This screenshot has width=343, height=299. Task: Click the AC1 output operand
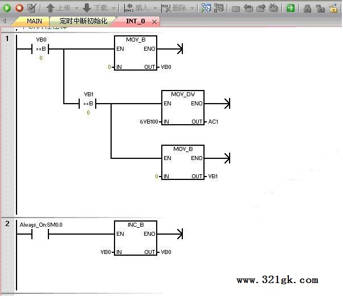click(213, 122)
